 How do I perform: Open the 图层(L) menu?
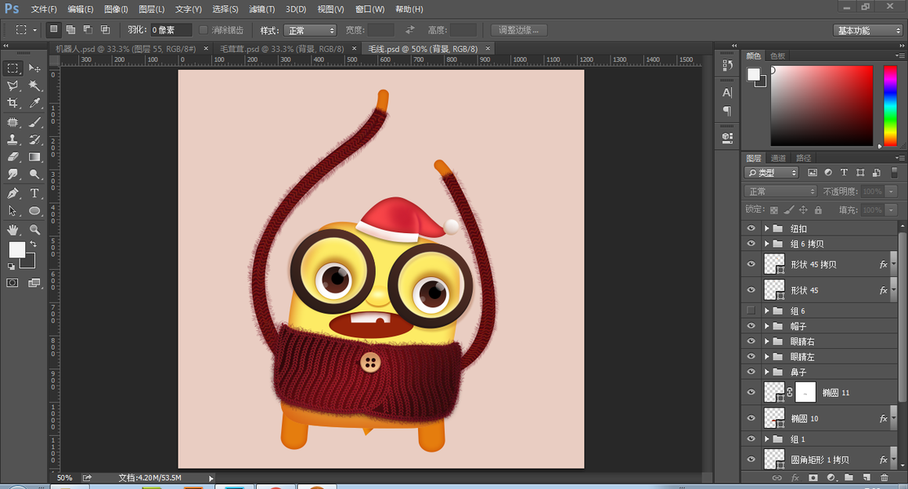tap(152, 9)
